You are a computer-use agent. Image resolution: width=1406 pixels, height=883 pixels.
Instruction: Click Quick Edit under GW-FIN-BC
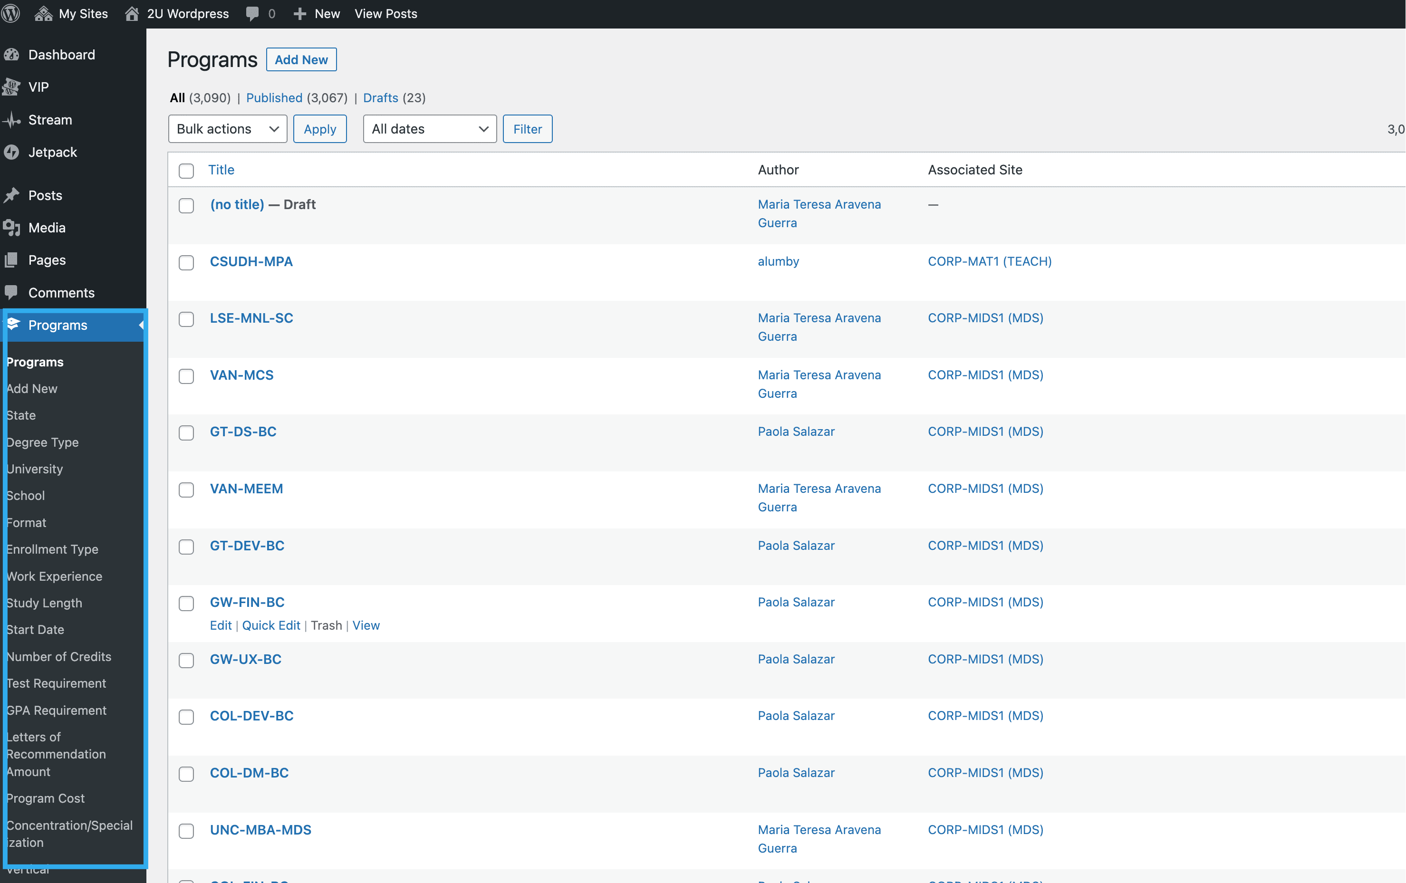click(271, 625)
